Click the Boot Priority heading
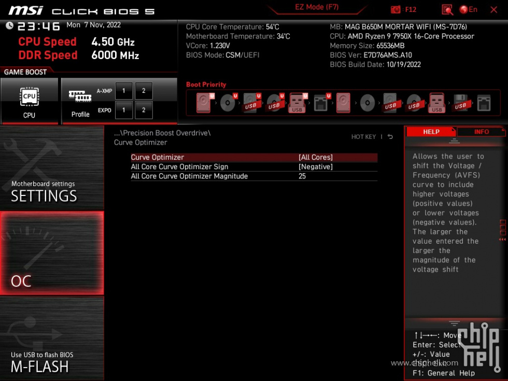The height and width of the screenshot is (381, 508). pos(206,84)
